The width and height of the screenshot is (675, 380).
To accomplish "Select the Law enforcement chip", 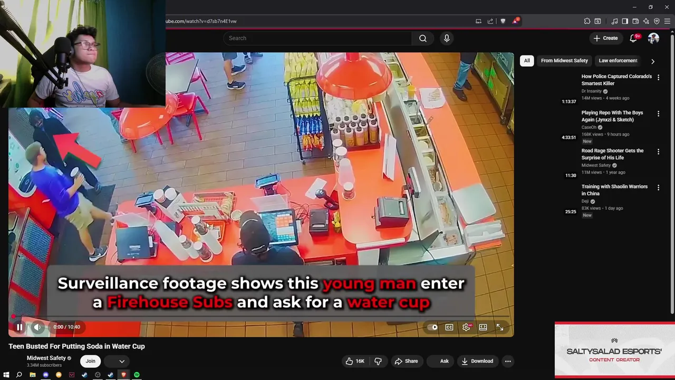I will (x=618, y=61).
